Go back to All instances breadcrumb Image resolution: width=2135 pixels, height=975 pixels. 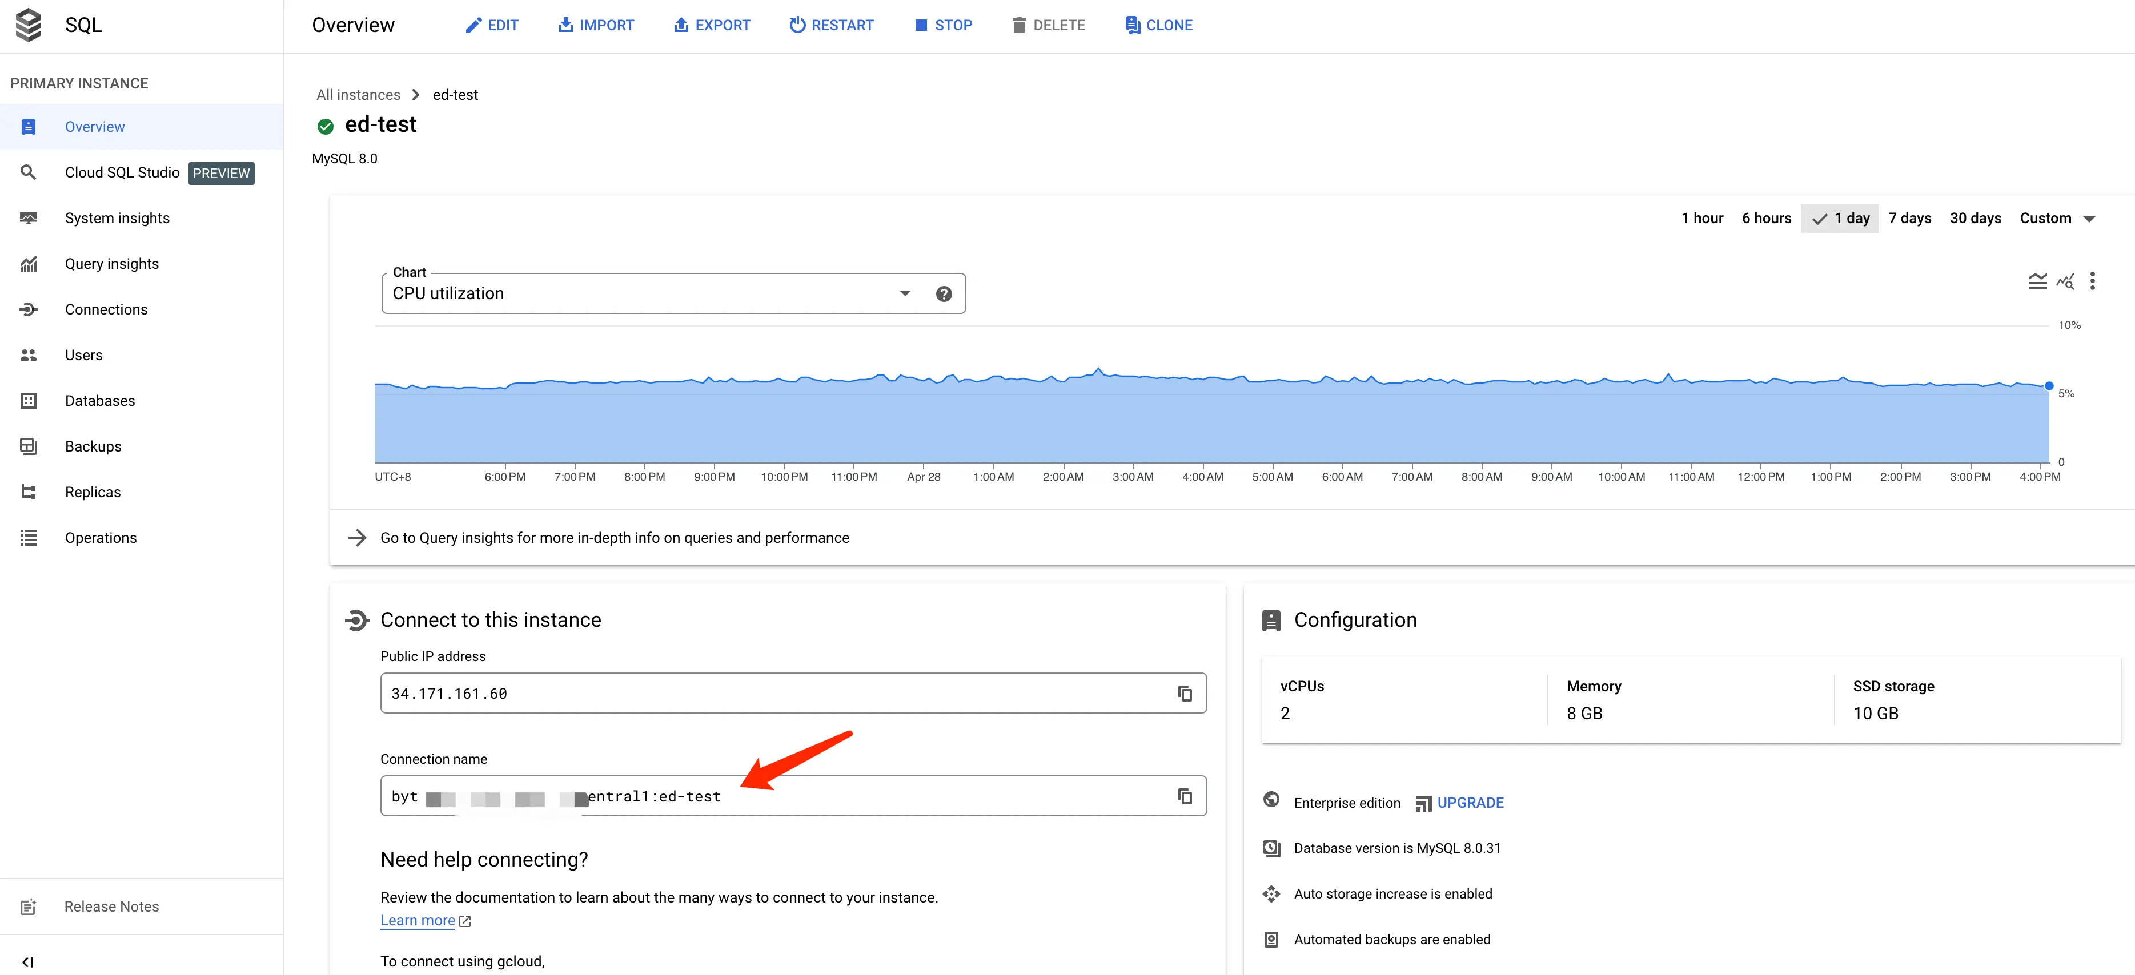point(358,95)
